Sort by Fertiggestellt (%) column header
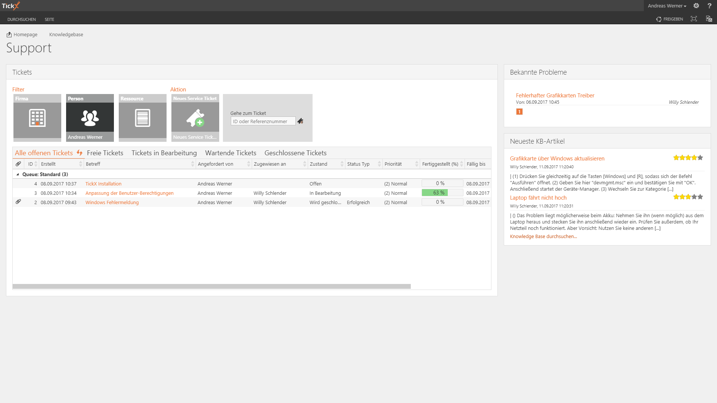717x403 pixels. [x=442, y=164]
